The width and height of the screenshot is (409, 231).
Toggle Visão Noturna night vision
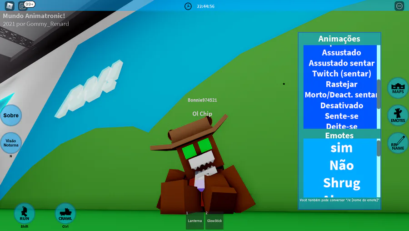click(x=11, y=143)
